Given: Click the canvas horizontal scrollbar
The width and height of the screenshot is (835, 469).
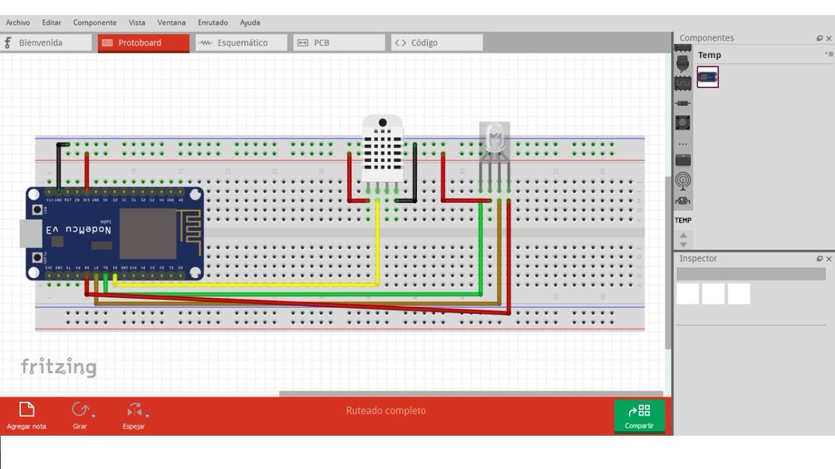Looking at the screenshot, I should [471, 394].
